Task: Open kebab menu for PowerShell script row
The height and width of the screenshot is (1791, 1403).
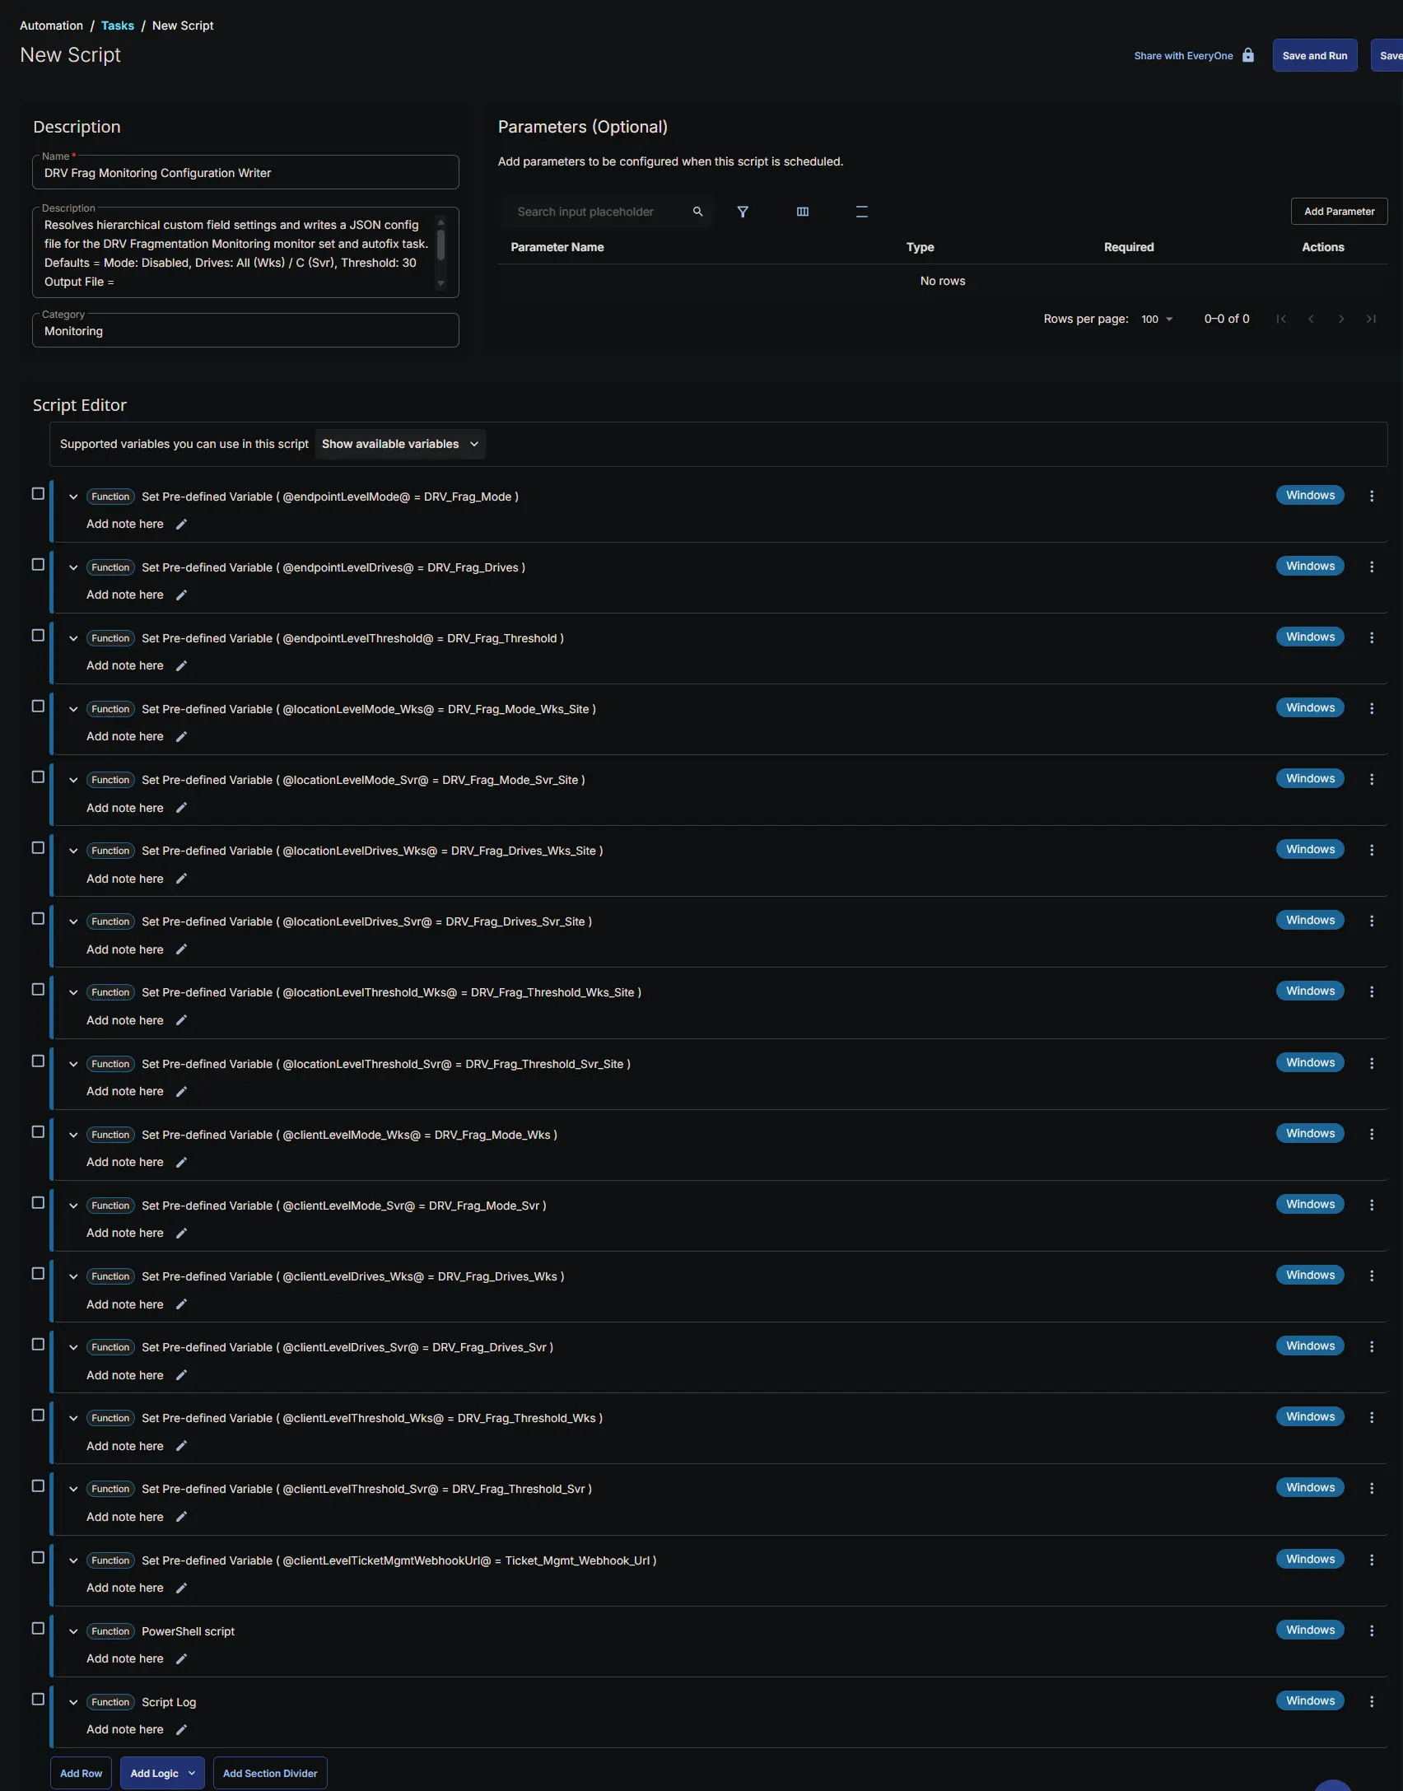Action: click(1372, 1630)
